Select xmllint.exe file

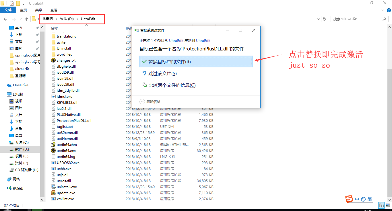(65, 199)
